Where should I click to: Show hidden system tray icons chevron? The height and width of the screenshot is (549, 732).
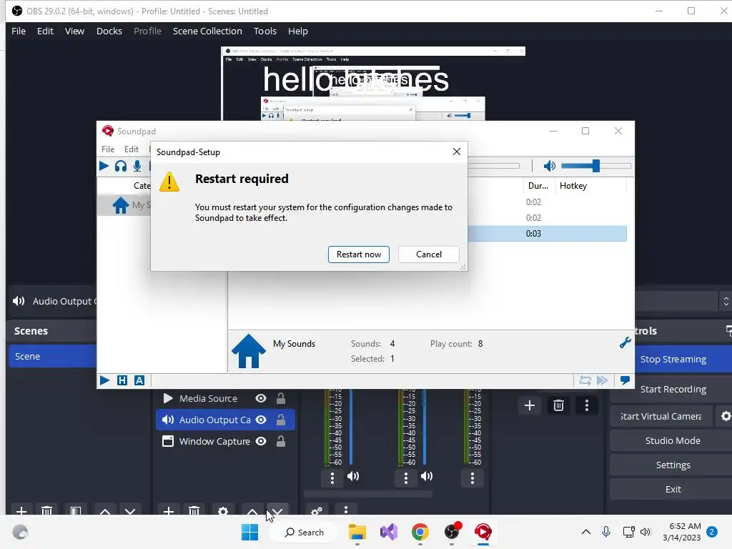click(x=586, y=532)
